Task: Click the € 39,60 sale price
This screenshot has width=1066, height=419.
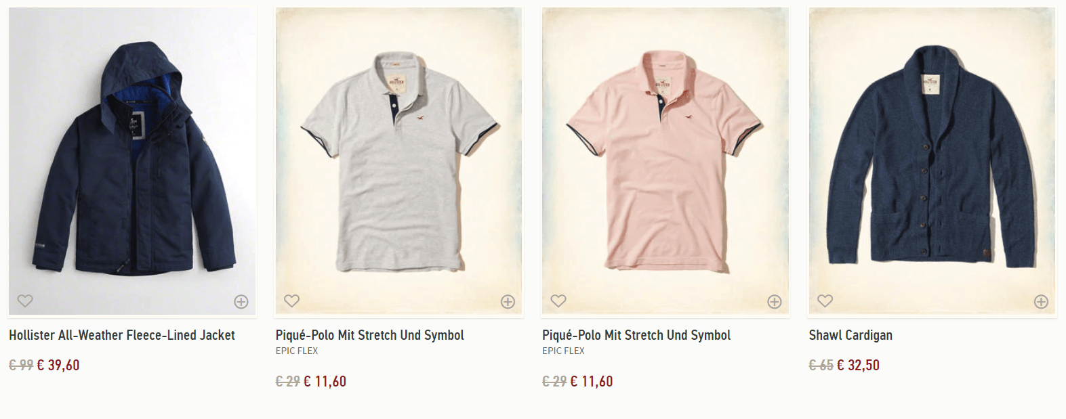Action: (58, 366)
